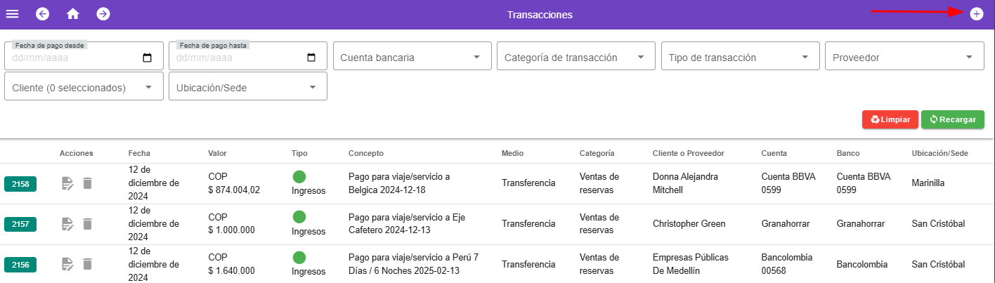Edit transaction 2157 using the edit icon
Image resolution: width=995 pixels, height=283 pixels.
point(67,224)
